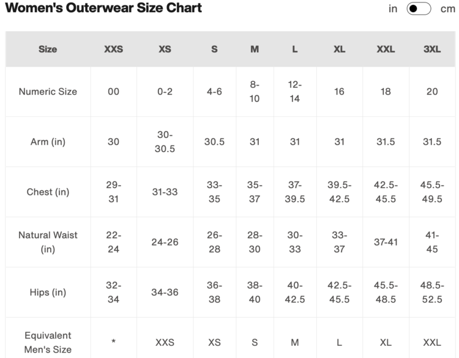This screenshot has width=459, height=358.
Task: Click the Natural Waist (in) row label
Action: 48,242
